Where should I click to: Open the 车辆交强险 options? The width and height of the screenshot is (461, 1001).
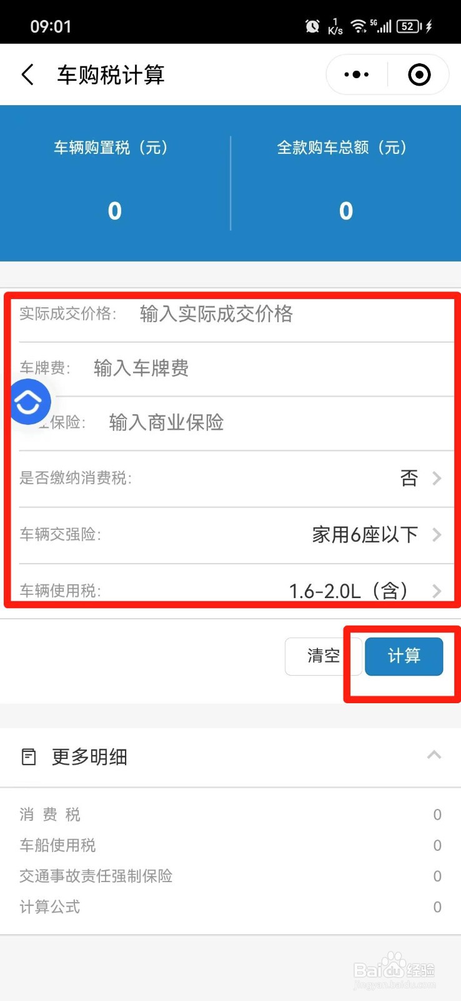(230, 535)
